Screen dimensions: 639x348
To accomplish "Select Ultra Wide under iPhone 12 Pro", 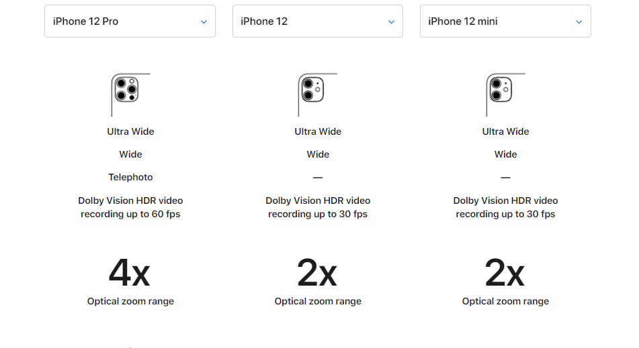I will tap(130, 131).
